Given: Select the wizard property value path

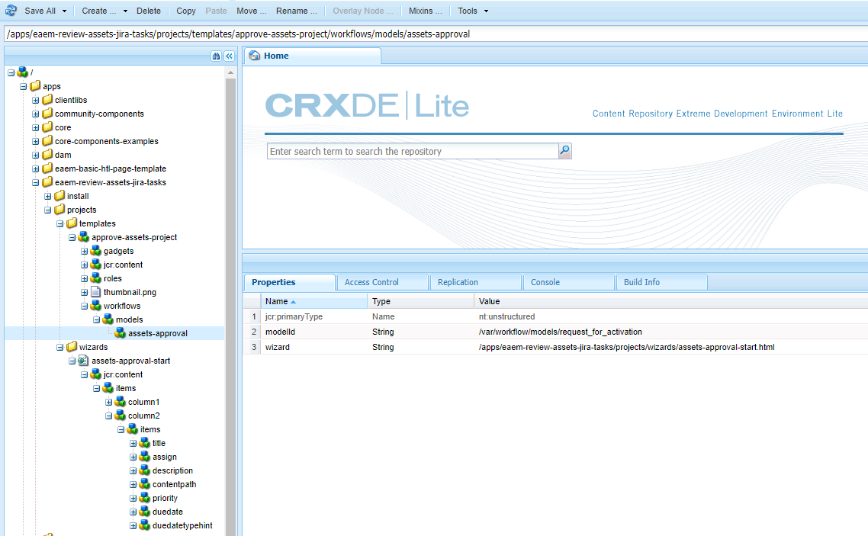Looking at the screenshot, I should [x=627, y=347].
